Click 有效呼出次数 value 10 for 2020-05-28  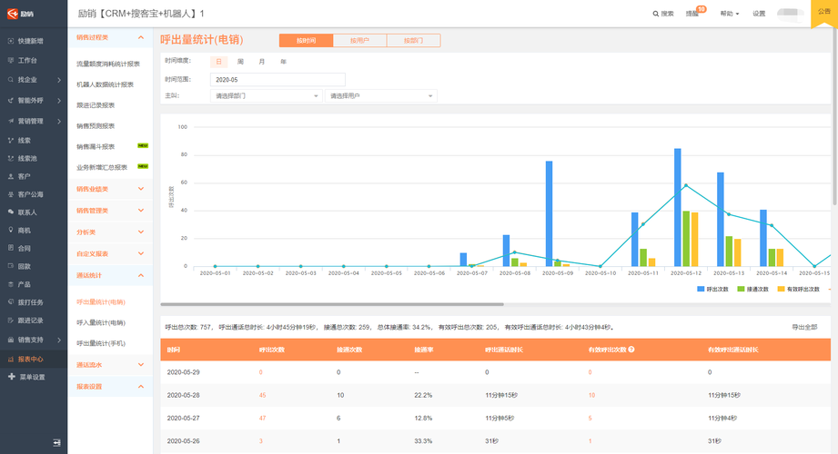pos(591,395)
